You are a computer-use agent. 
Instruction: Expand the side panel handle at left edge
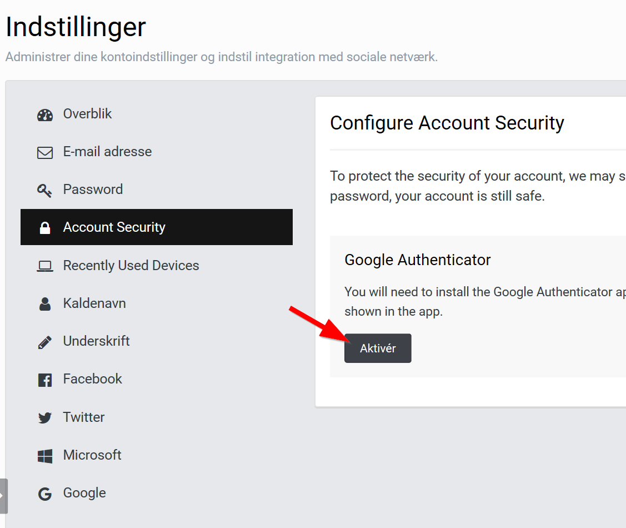pos(3,496)
